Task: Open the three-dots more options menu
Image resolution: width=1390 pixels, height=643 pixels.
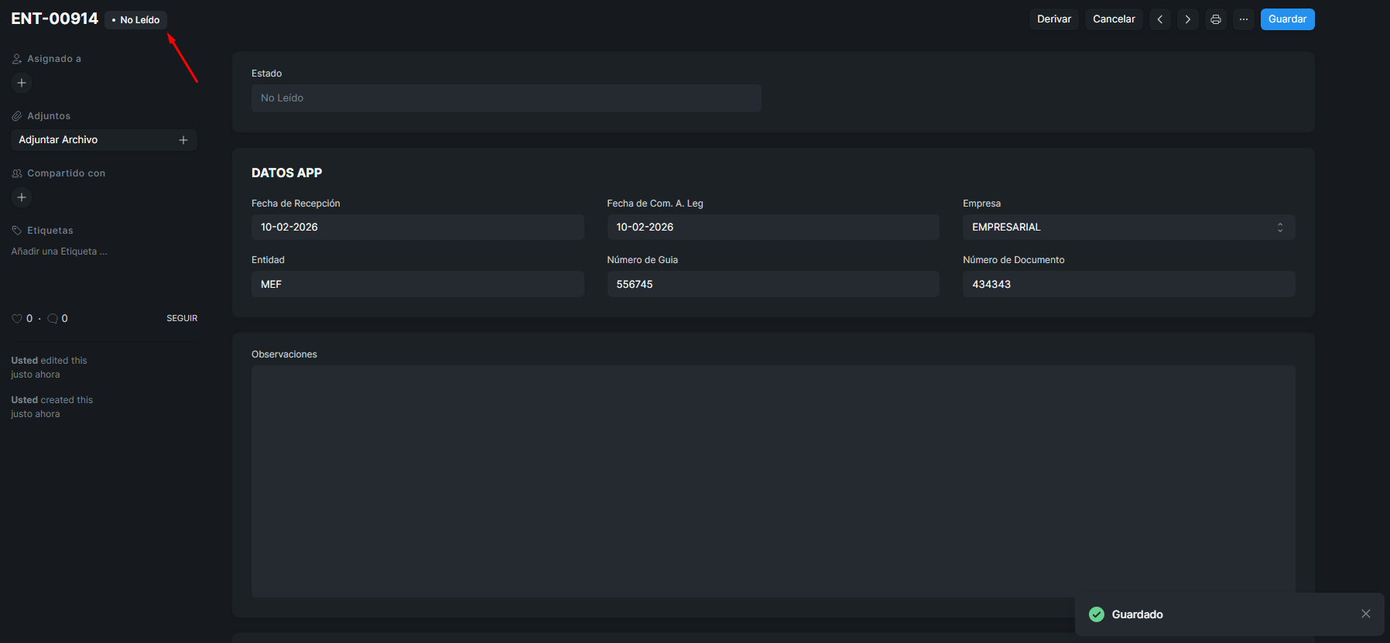Action: click(1243, 19)
